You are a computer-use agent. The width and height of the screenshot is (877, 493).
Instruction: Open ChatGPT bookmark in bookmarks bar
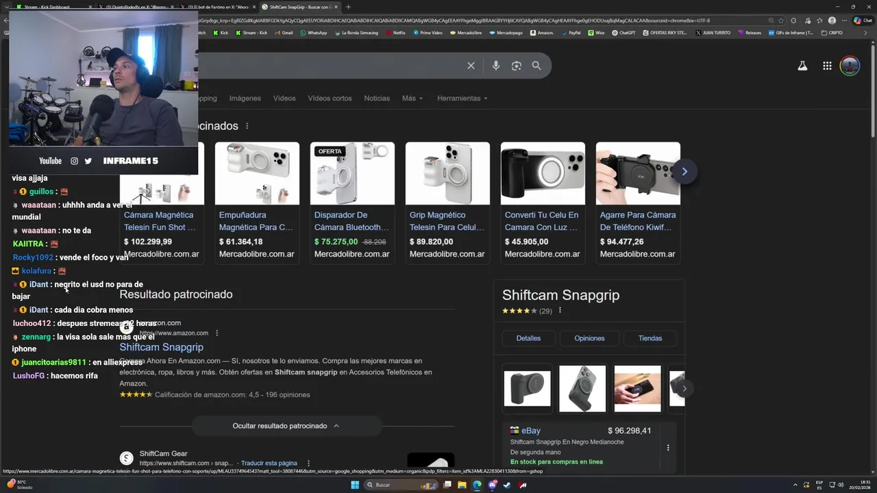[x=623, y=33]
